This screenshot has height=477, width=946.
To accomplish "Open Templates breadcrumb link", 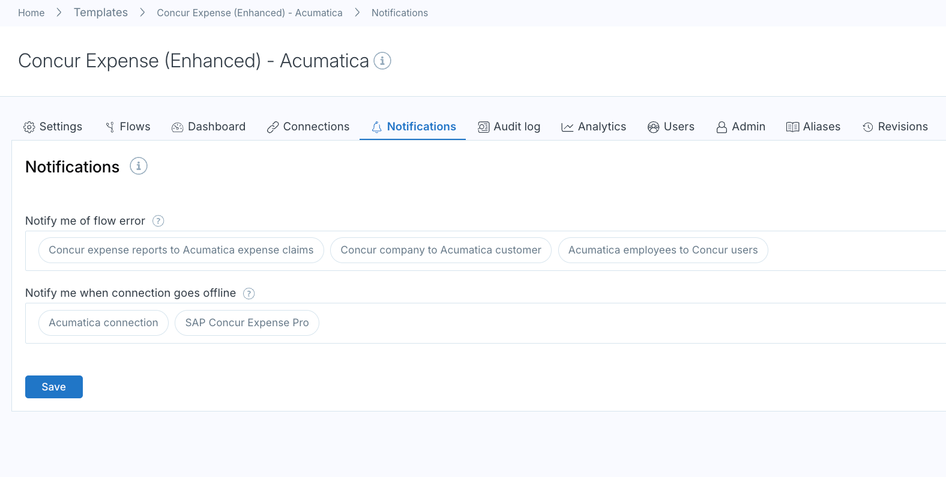I will [101, 13].
